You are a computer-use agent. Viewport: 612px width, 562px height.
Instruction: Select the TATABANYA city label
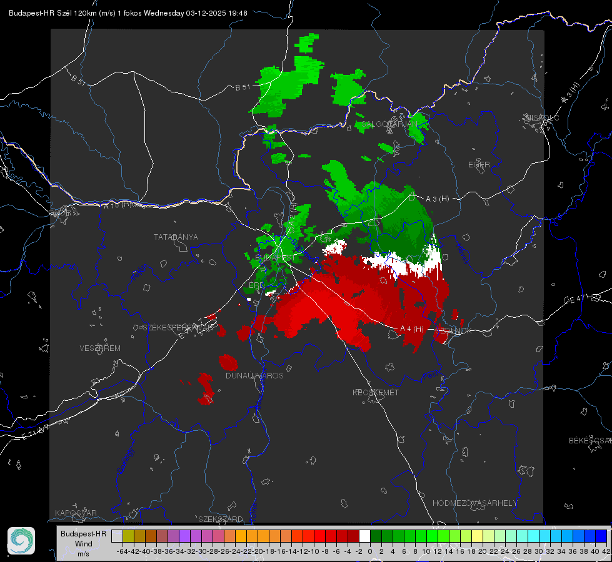click(176, 237)
